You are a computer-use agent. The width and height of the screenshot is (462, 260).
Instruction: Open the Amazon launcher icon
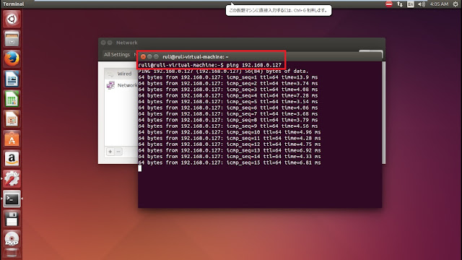(12, 159)
